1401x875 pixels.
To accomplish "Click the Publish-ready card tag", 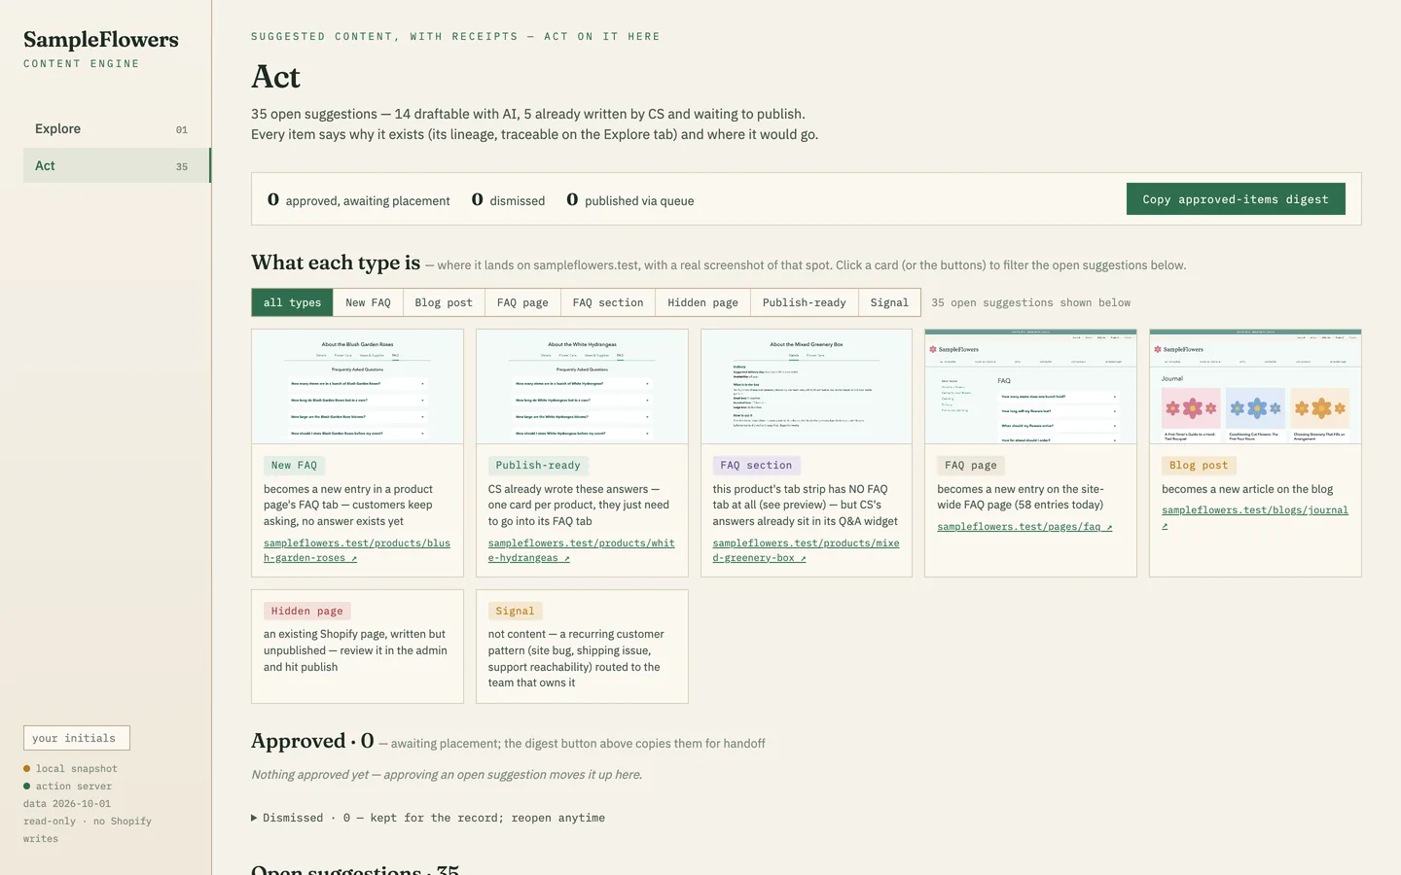I will pyautogui.click(x=538, y=466).
